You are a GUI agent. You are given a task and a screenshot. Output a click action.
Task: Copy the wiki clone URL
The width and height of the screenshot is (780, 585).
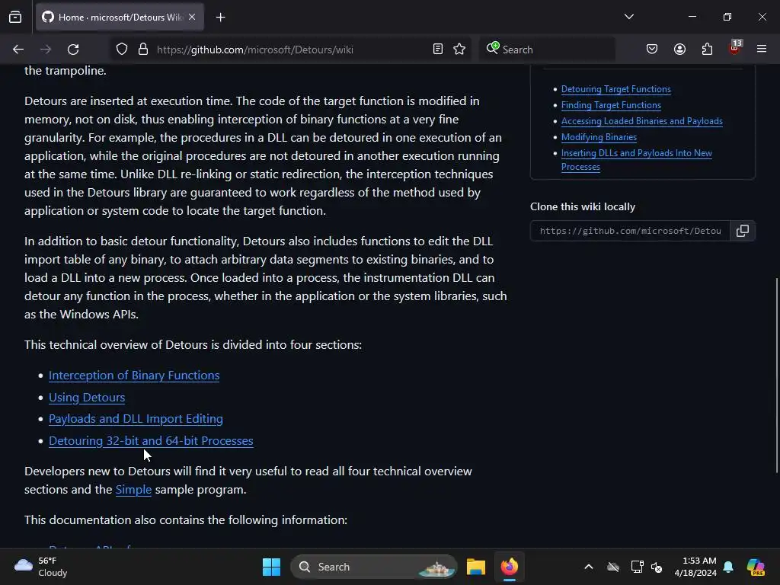coord(743,231)
